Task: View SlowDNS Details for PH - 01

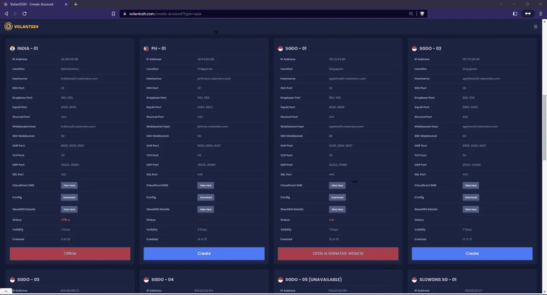Action: (x=206, y=209)
